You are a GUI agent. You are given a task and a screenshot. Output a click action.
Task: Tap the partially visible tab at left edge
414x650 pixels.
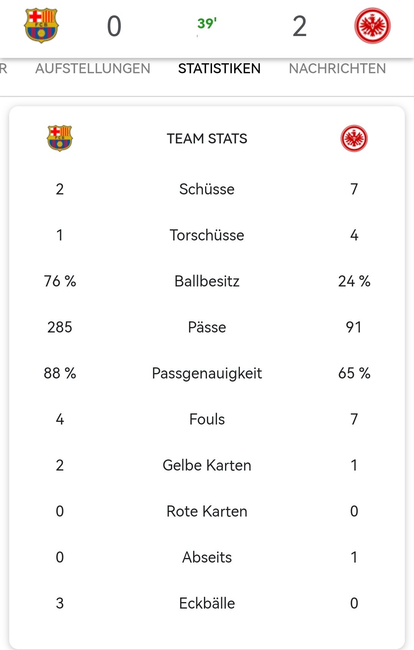tap(3, 69)
